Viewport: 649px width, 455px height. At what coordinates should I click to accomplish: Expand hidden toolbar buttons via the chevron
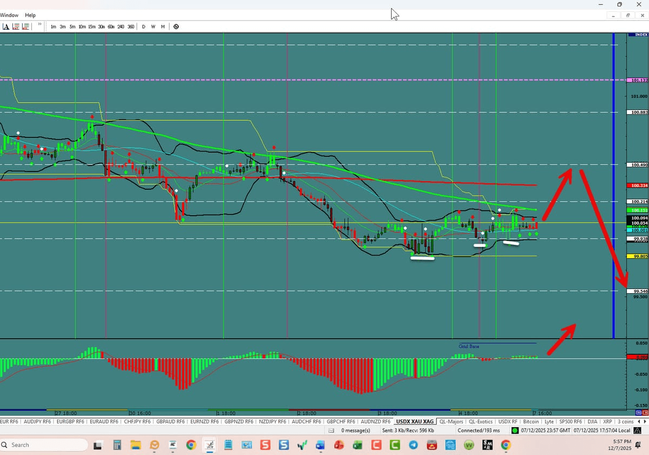pyautogui.click(x=39, y=24)
